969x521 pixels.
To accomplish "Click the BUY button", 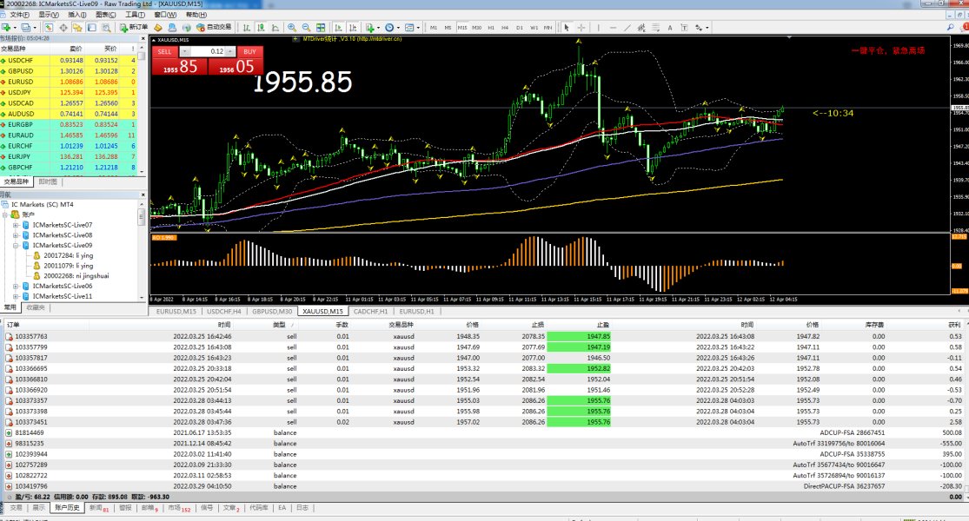I will [x=249, y=51].
